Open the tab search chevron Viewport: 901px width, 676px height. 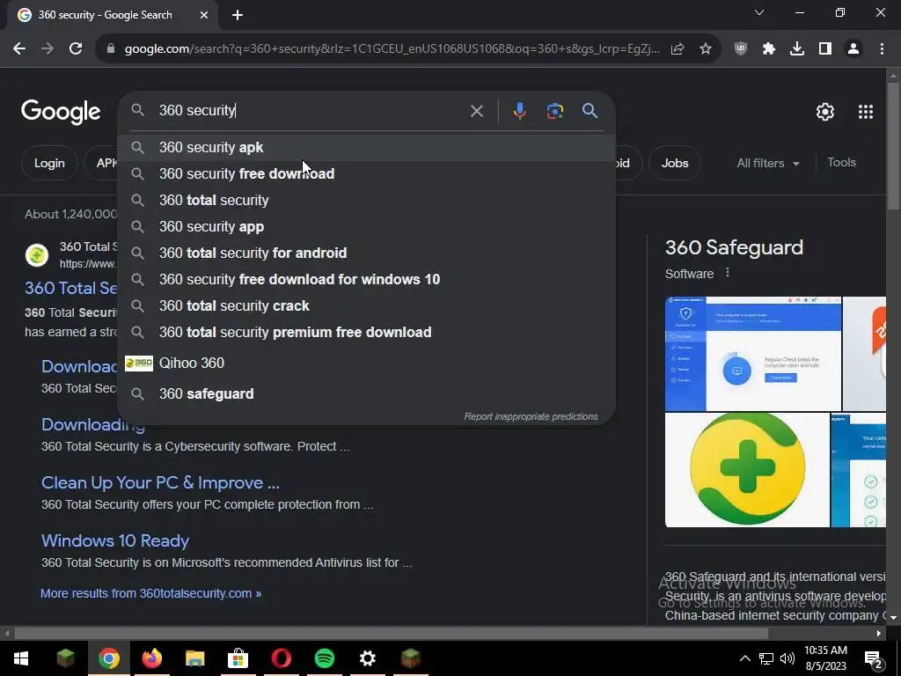pos(759,12)
